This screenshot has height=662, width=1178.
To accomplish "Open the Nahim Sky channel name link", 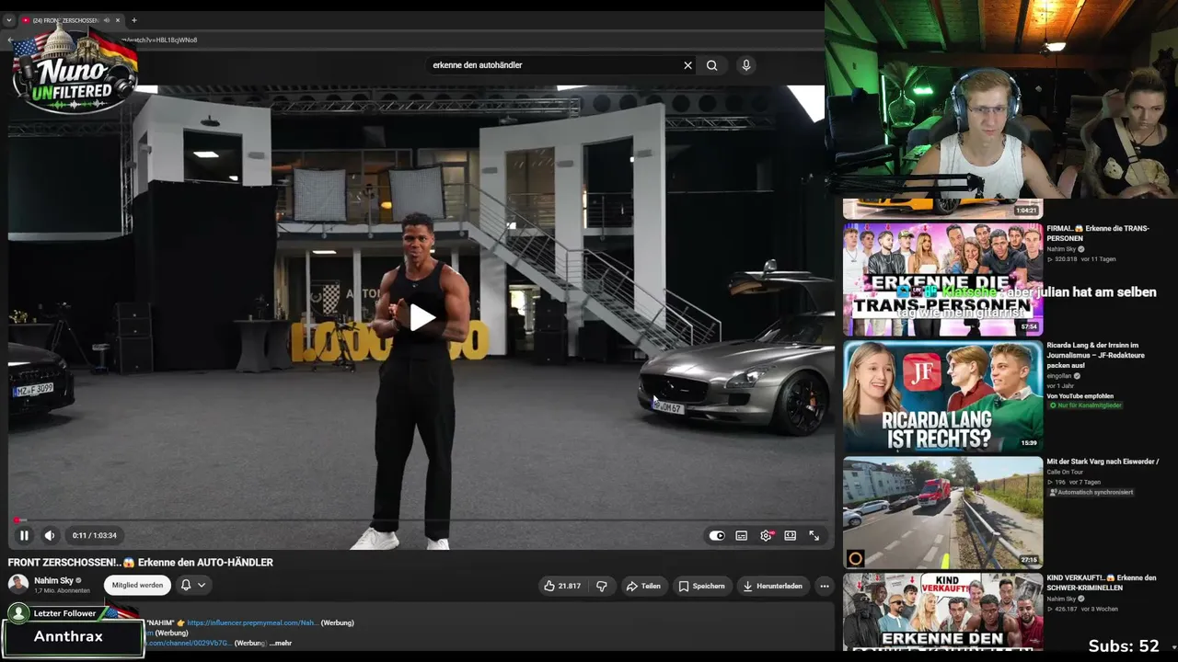I will tap(53, 580).
